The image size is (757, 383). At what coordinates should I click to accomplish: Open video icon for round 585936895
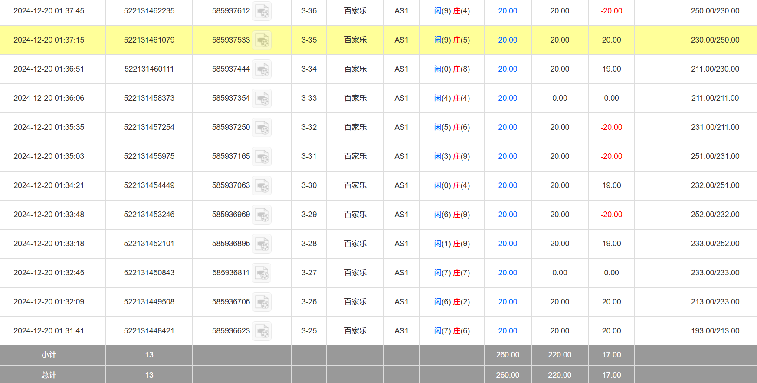262,244
